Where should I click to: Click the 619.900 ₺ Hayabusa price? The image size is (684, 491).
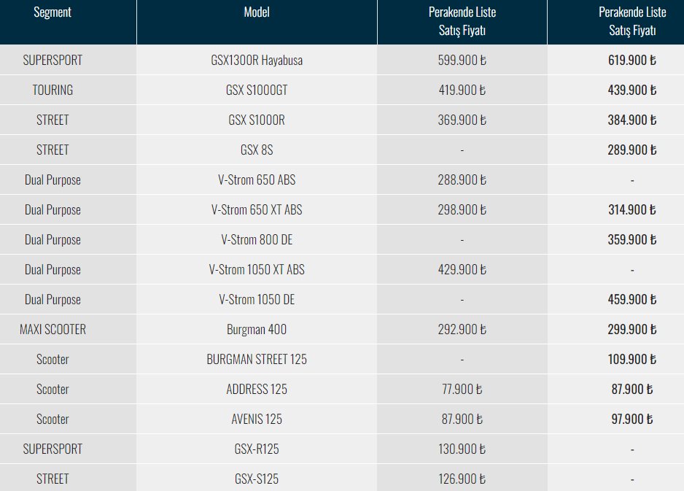(x=632, y=61)
